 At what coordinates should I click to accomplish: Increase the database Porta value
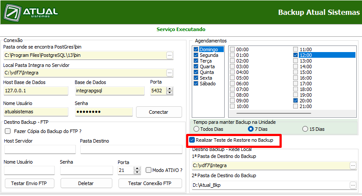(170, 89)
